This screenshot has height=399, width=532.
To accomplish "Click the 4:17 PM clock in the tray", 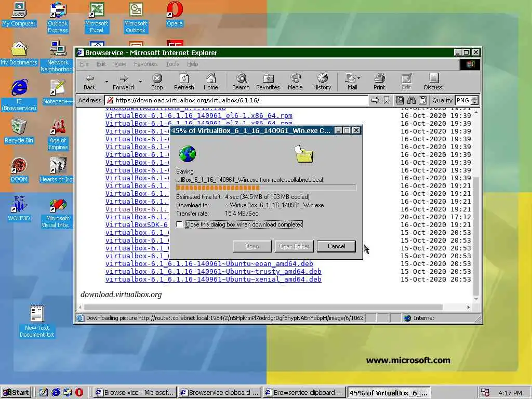I will [x=510, y=393].
